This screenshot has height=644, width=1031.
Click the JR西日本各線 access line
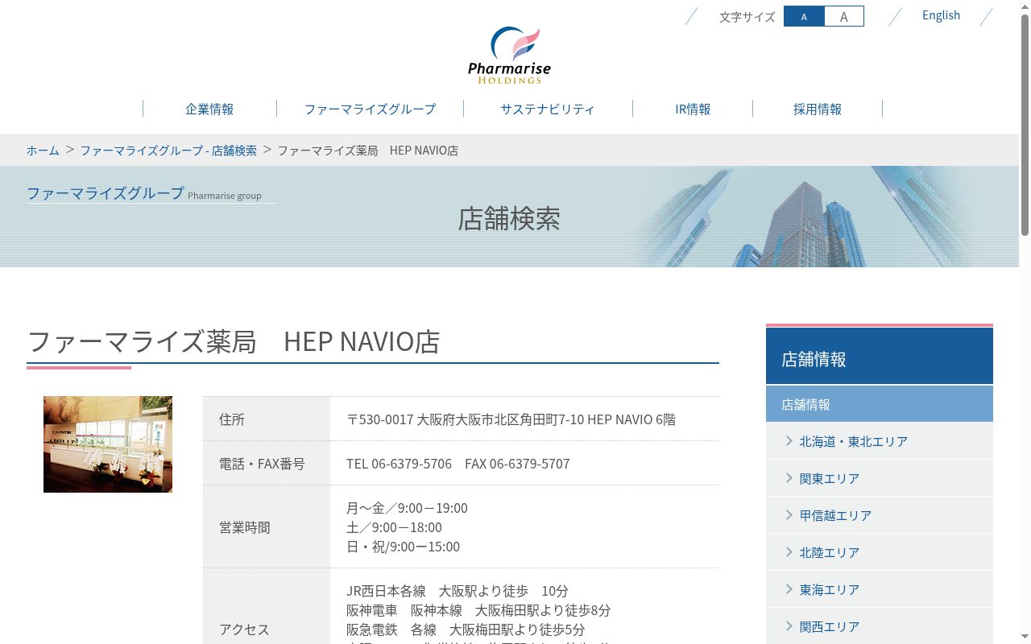(458, 591)
